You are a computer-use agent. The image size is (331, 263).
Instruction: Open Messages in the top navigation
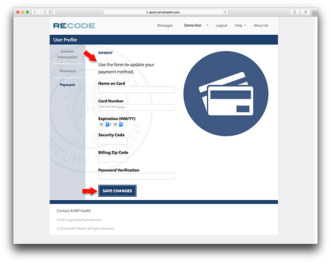164,25
